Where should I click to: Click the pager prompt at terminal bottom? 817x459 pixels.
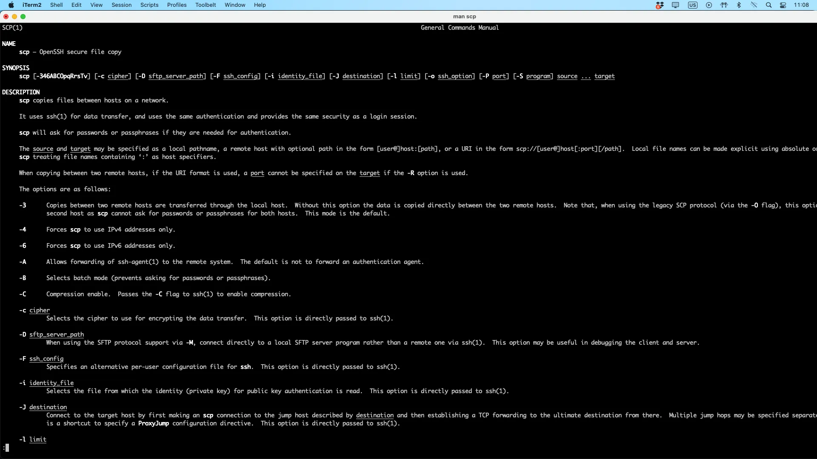(6, 448)
